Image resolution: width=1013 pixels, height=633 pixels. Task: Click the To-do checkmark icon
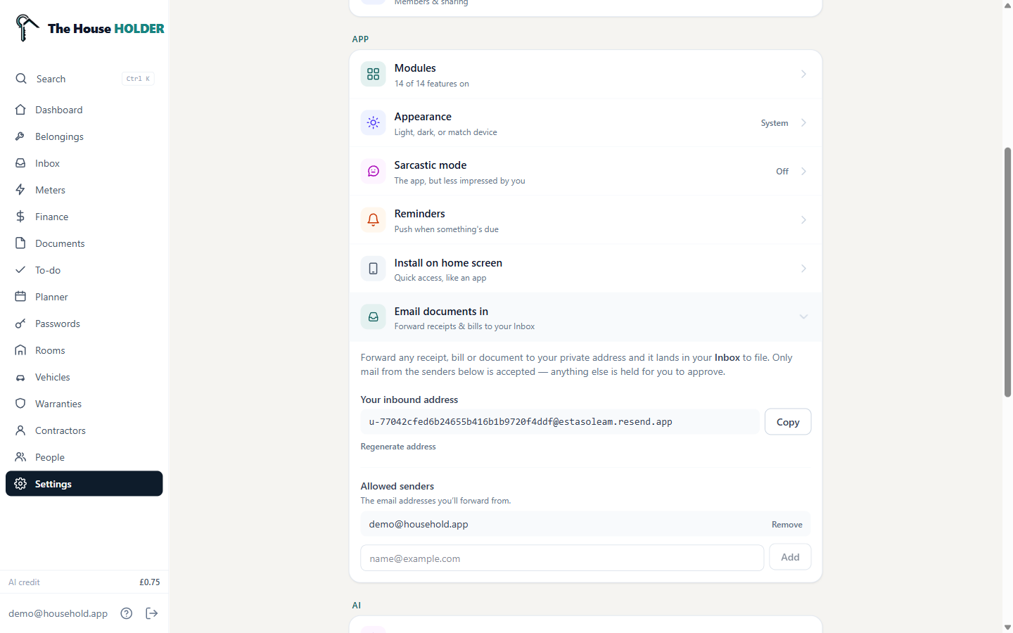(x=20, y=270)
